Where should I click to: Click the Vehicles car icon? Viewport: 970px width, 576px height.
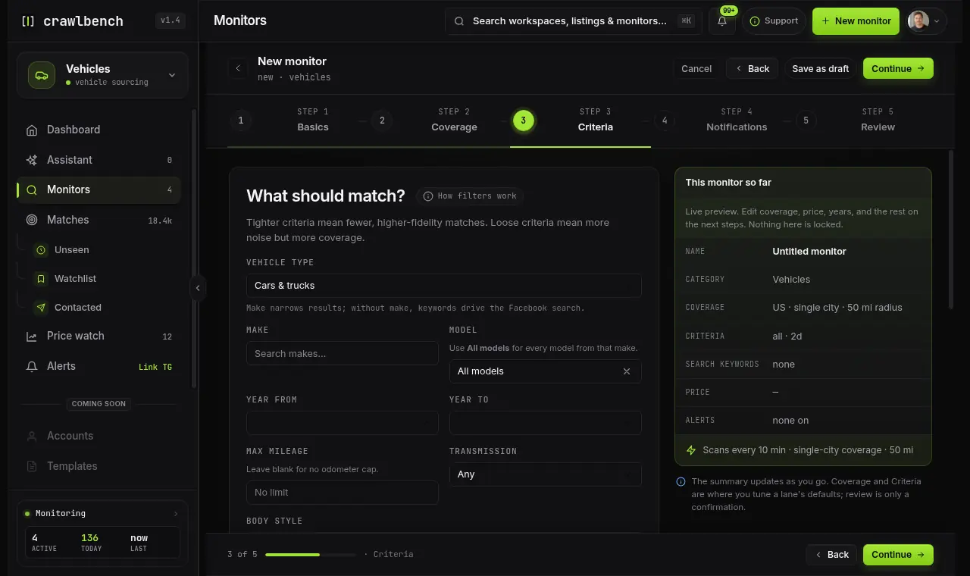[42, 75]
